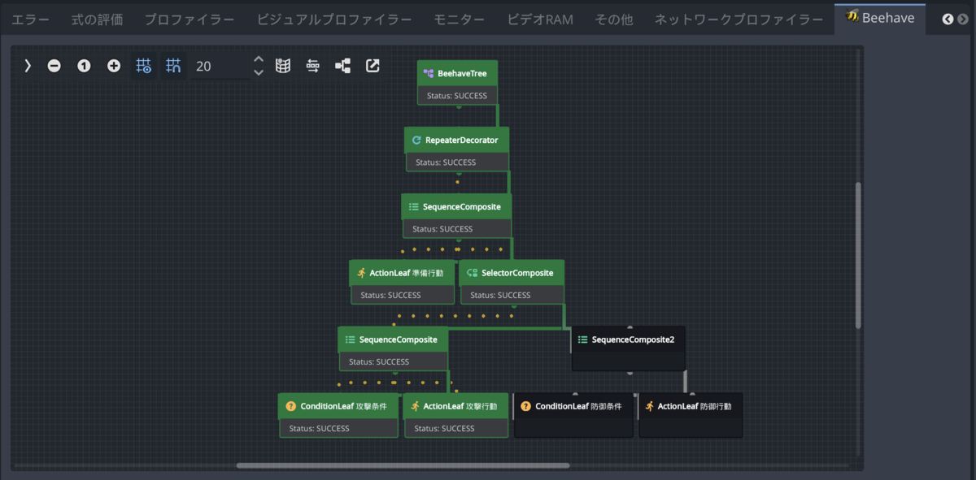The image size is (976, 480).
Task: Select the SelectorComposite node title
Action: coord(517,273)
